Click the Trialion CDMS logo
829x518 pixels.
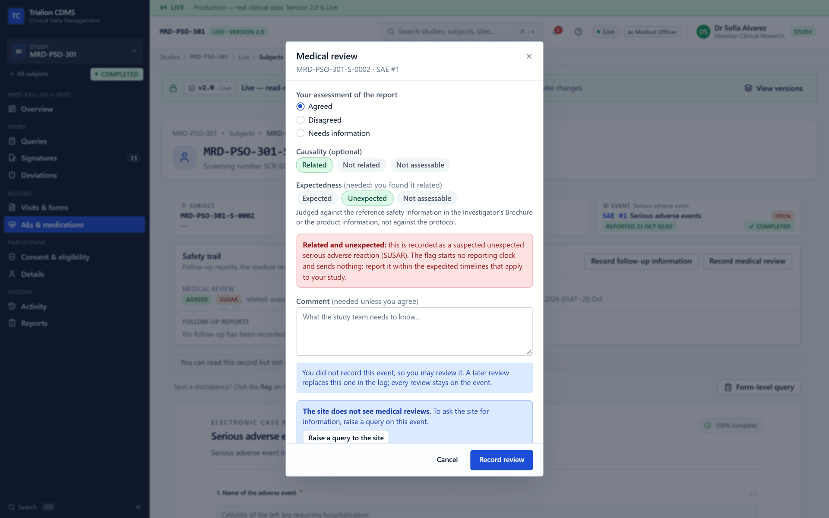pyautogui.click(x=16, y=16)
